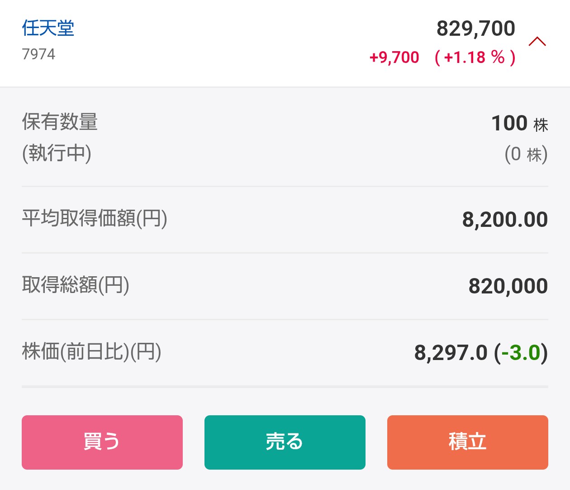Open the 任天堂 stock name link
The width and height of the screenshot is (570, 490).
(48, 29)
